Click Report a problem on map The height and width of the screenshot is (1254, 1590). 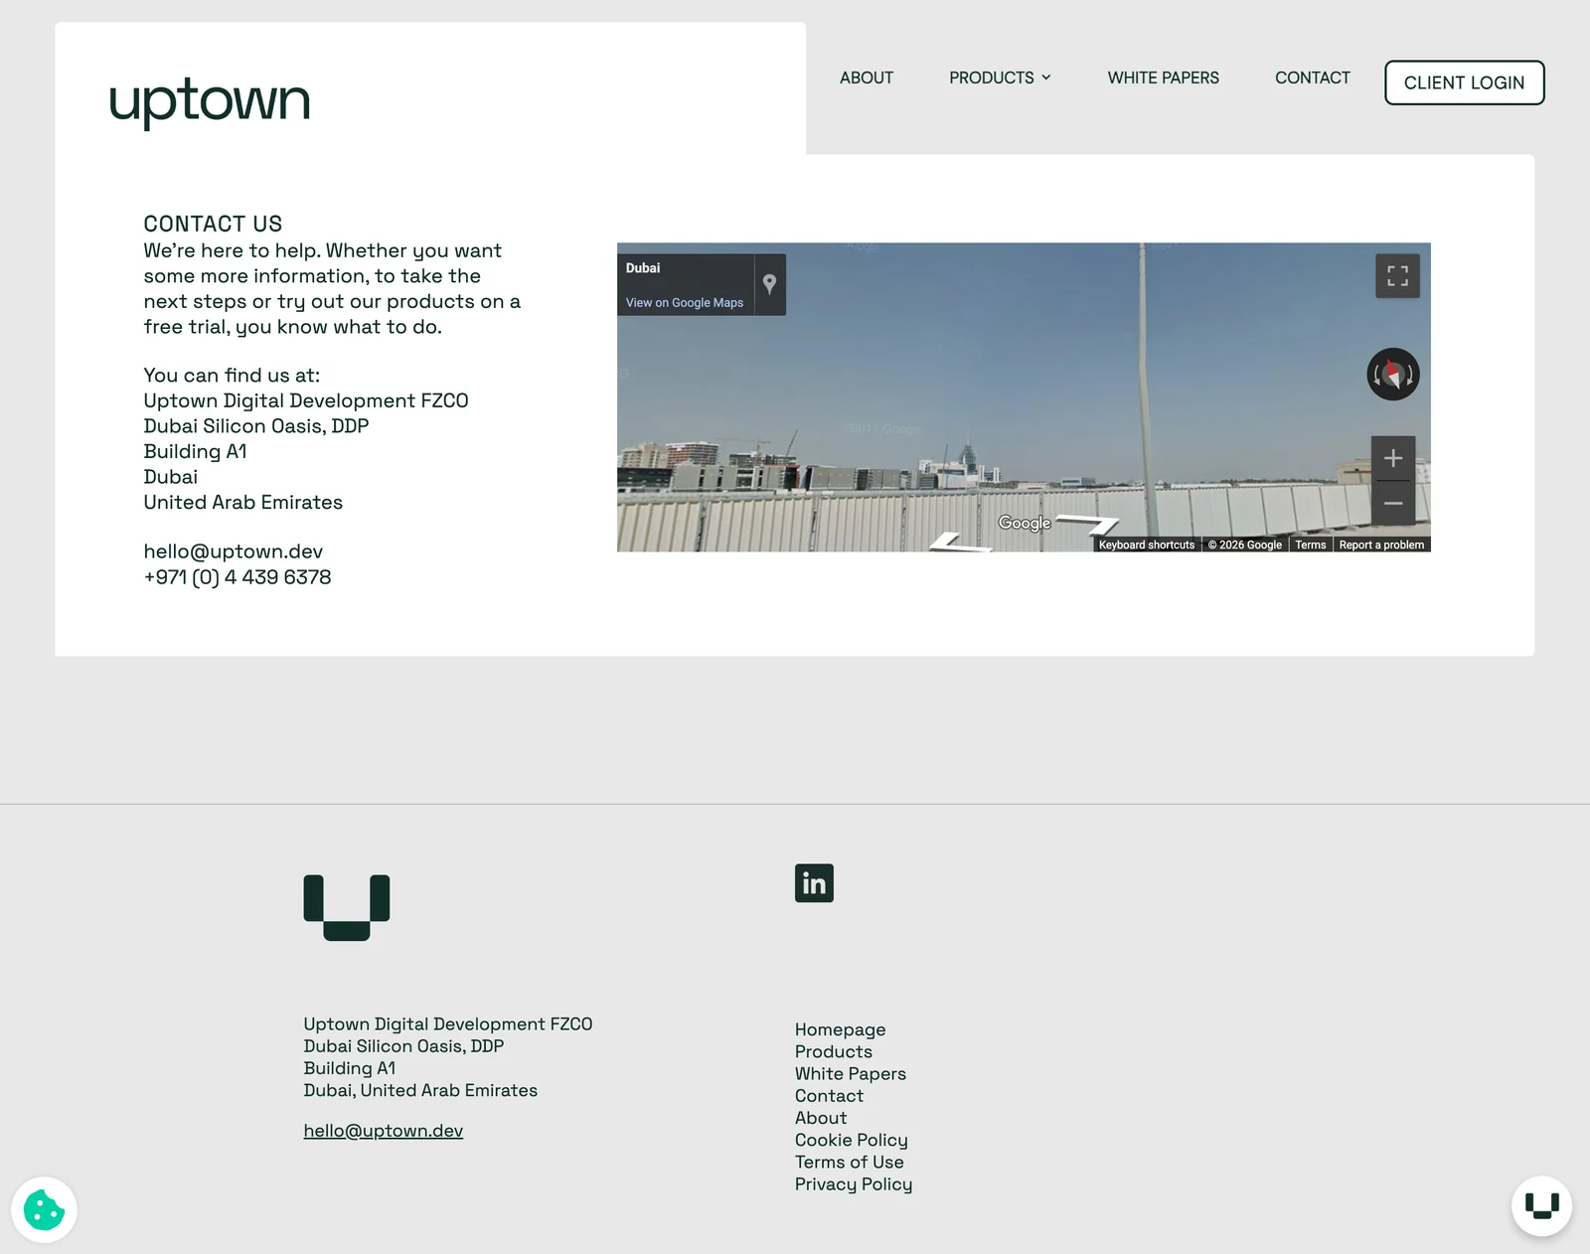coord(1381,545)
